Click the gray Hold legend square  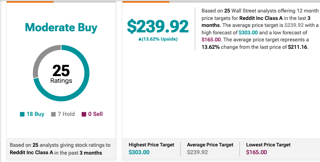(x=54, y=114)
